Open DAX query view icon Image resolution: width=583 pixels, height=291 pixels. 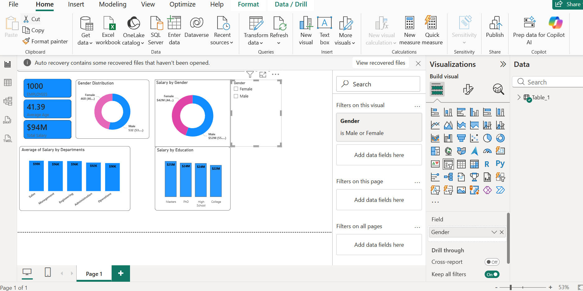point(8,120)
